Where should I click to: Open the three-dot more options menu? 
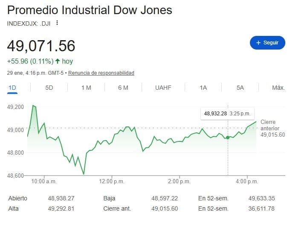point(57,23)
